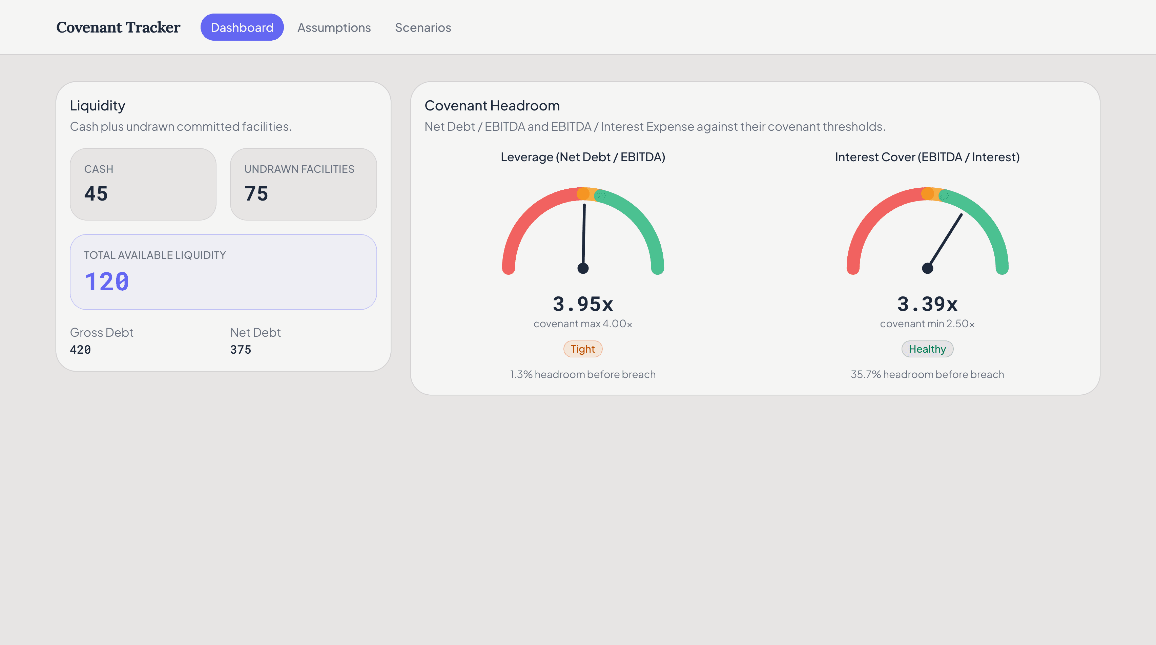The image size is (1156, 645).
Task: Click the 1.3% headroom before breach text
Action: click(x=583, y=374)
